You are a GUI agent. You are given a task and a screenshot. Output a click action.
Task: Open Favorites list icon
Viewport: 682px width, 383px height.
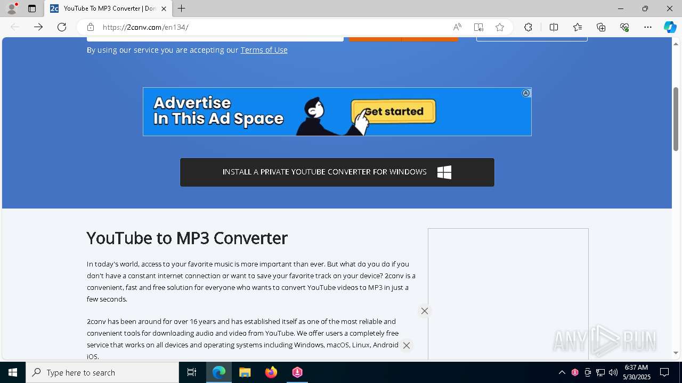[578, 27]
